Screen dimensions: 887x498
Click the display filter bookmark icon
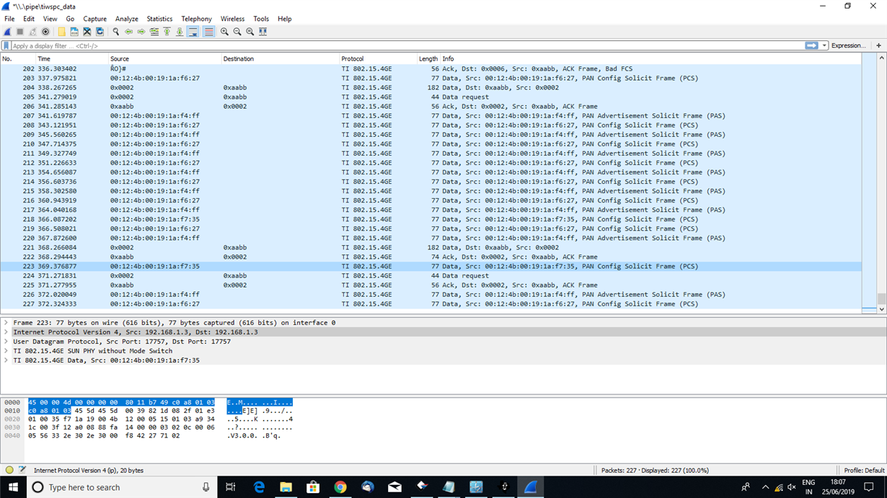(6, 45)
